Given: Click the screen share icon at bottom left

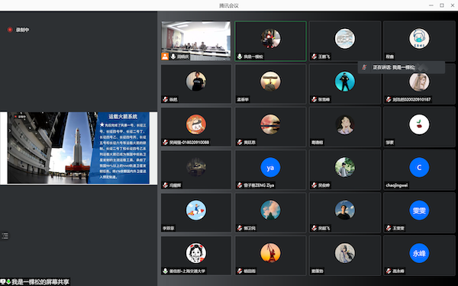Looking at the screenshot, I should tap(3, 281).
